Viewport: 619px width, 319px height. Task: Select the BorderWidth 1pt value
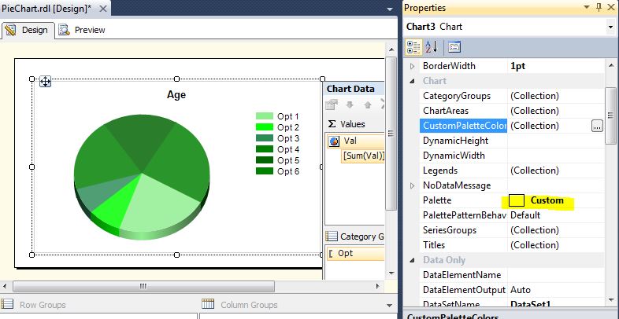pos(518,66)
